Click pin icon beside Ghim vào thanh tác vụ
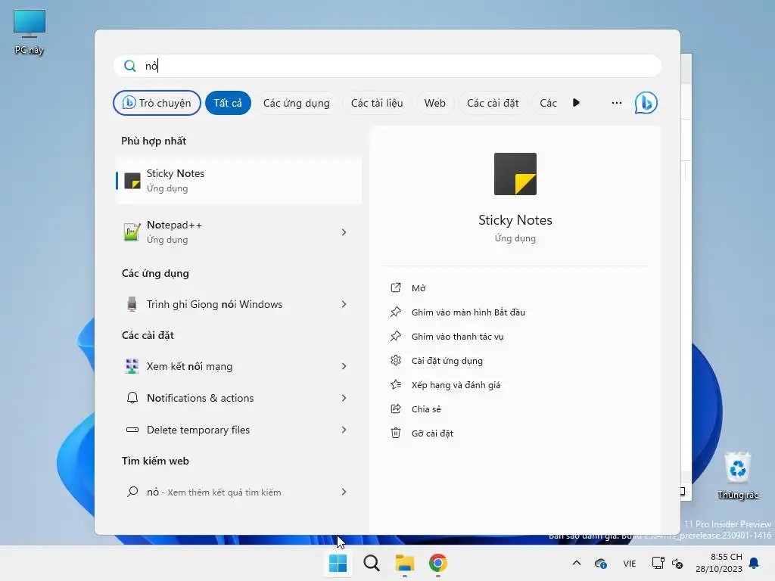The image size is (775, 581). tap(395, 336)
